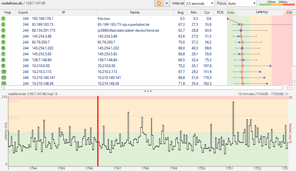Select the hop 1 numbered badge
The height and width of the screenshot is (171, 296).
[3, 18]
